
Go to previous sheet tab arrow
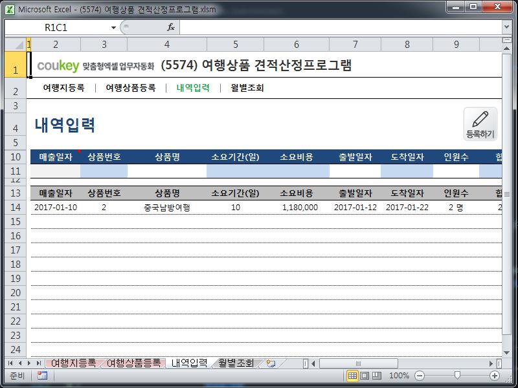coord(20,363)
